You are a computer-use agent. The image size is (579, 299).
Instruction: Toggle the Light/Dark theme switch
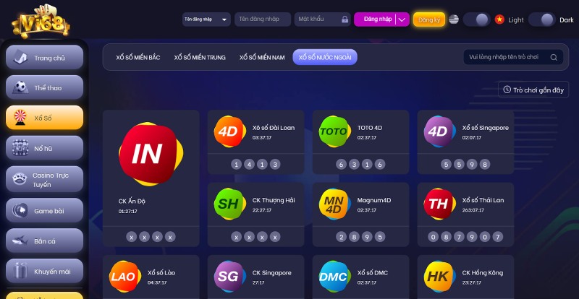[542, 19]
